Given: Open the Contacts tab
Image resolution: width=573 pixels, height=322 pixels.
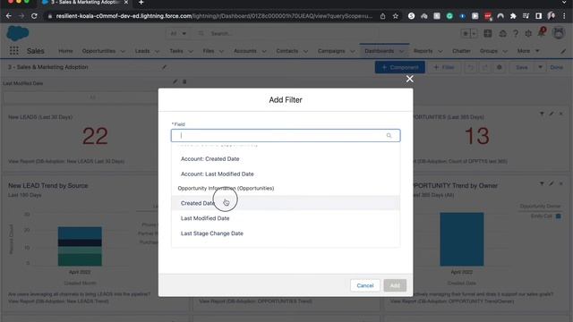Looking at the screenshot, I should point(287,51).
